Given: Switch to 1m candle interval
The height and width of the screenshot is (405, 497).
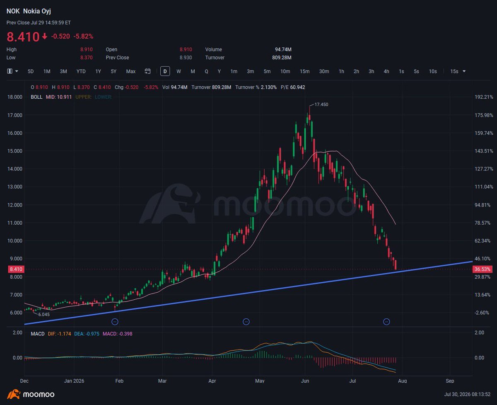Looking at the screenshot, I should [x=234, y=71].
